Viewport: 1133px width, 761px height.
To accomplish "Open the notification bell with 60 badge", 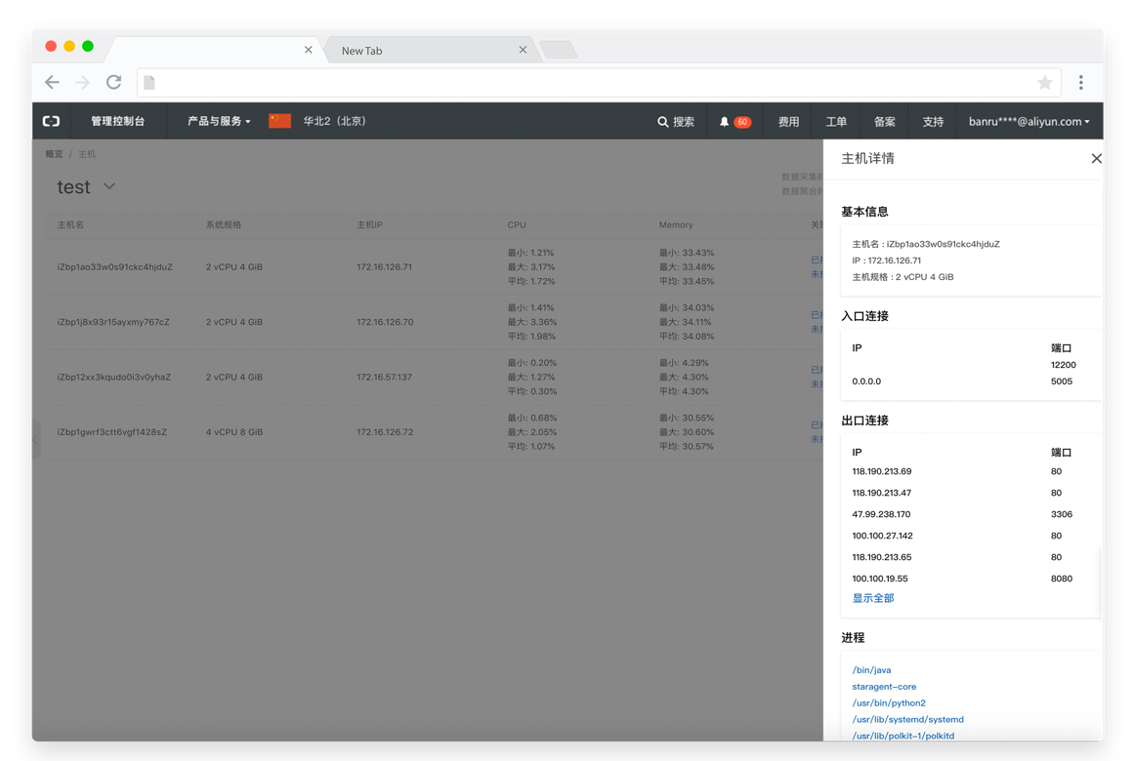I will (734, 122).
